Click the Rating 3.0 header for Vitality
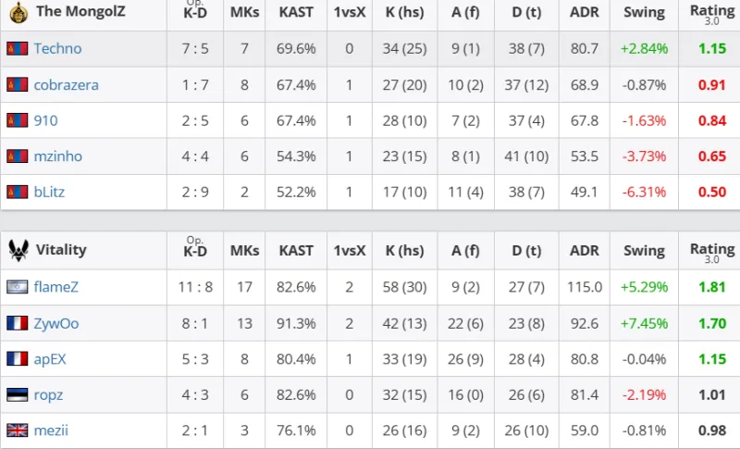This screenshot has height=449, width=740. click(x=711, y=250)
